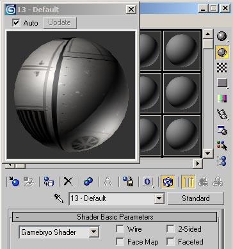Click the Make Preview filmstrip icon
The width and height of the screenshot is (233, 249).
(x=222, y=115)
